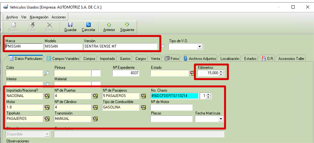The height and width of the screenshot is (143, 314).
Task: Switch to Estados tab
Action: tap(250, 58)
